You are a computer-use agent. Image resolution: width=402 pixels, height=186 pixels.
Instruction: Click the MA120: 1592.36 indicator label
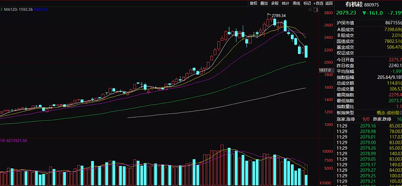[x=19, y=10]
